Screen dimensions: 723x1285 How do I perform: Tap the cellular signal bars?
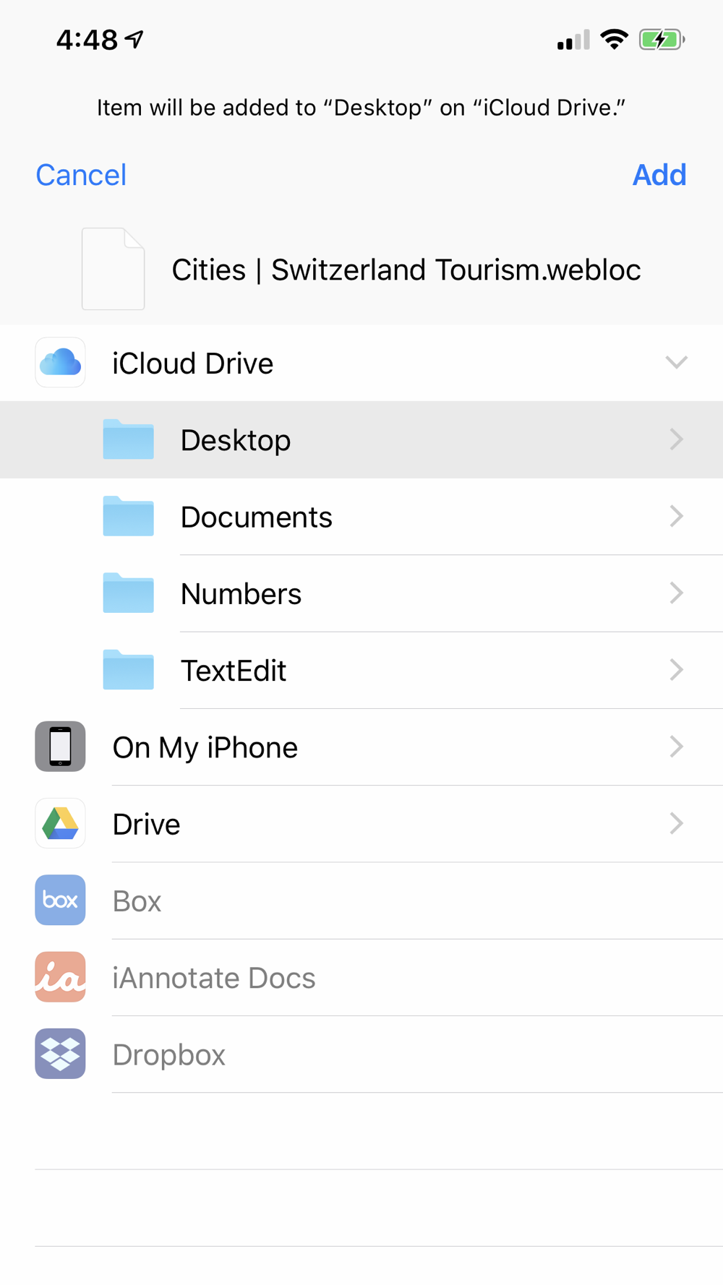(573, 40)
